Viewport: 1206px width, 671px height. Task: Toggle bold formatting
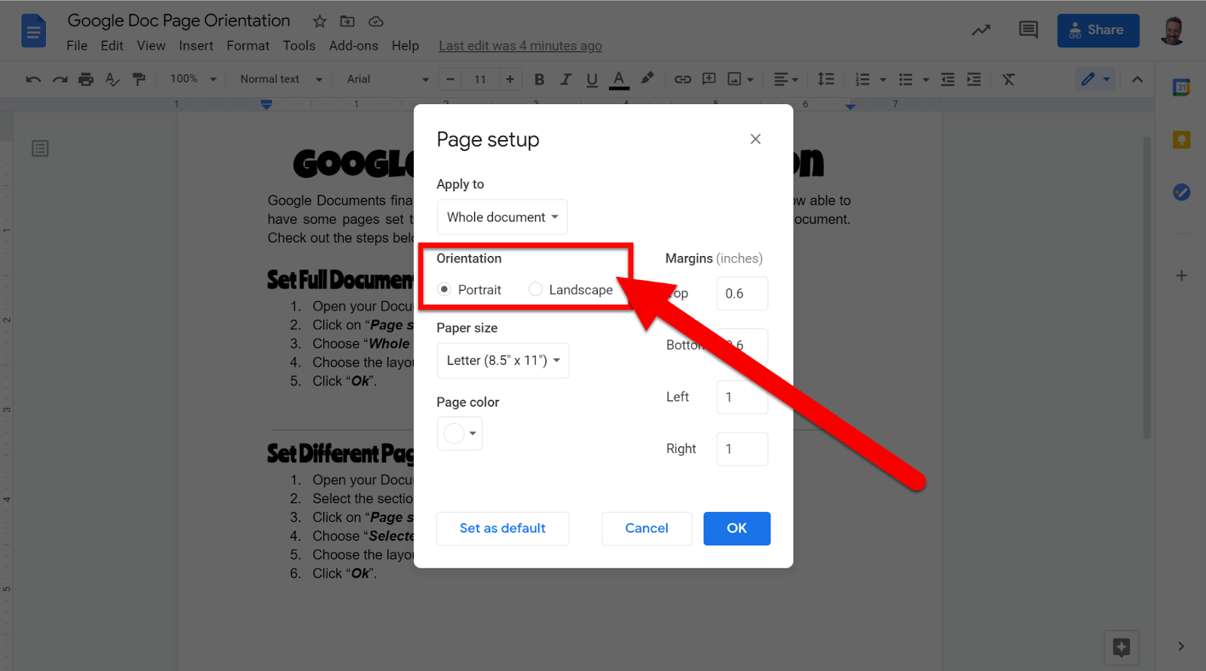539,79
